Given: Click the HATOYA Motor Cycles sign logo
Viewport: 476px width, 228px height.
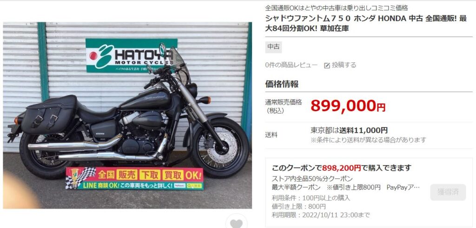Looking at the screenshot, I should coord(131,55).
